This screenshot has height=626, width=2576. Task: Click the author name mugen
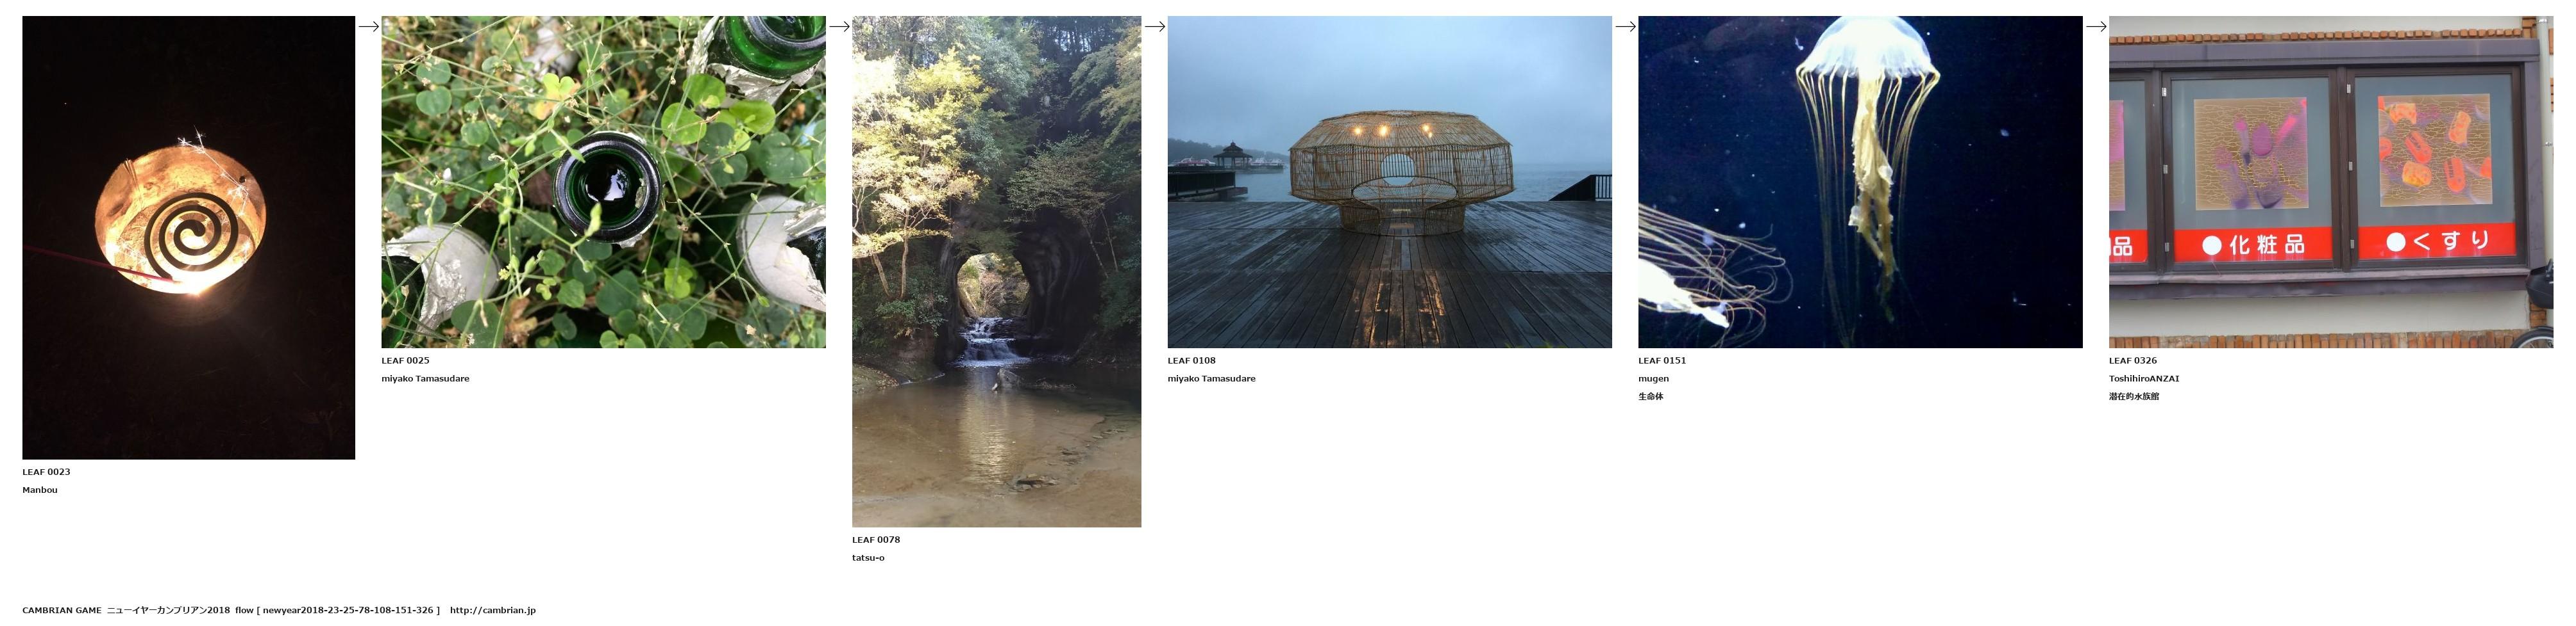point(1653,378)
